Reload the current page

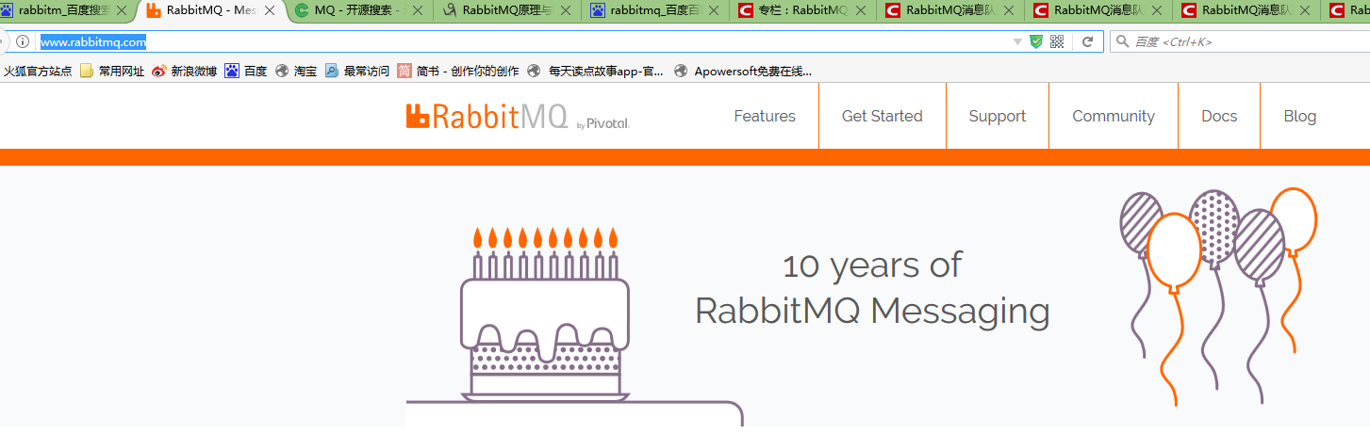(x=1087, y=41)
